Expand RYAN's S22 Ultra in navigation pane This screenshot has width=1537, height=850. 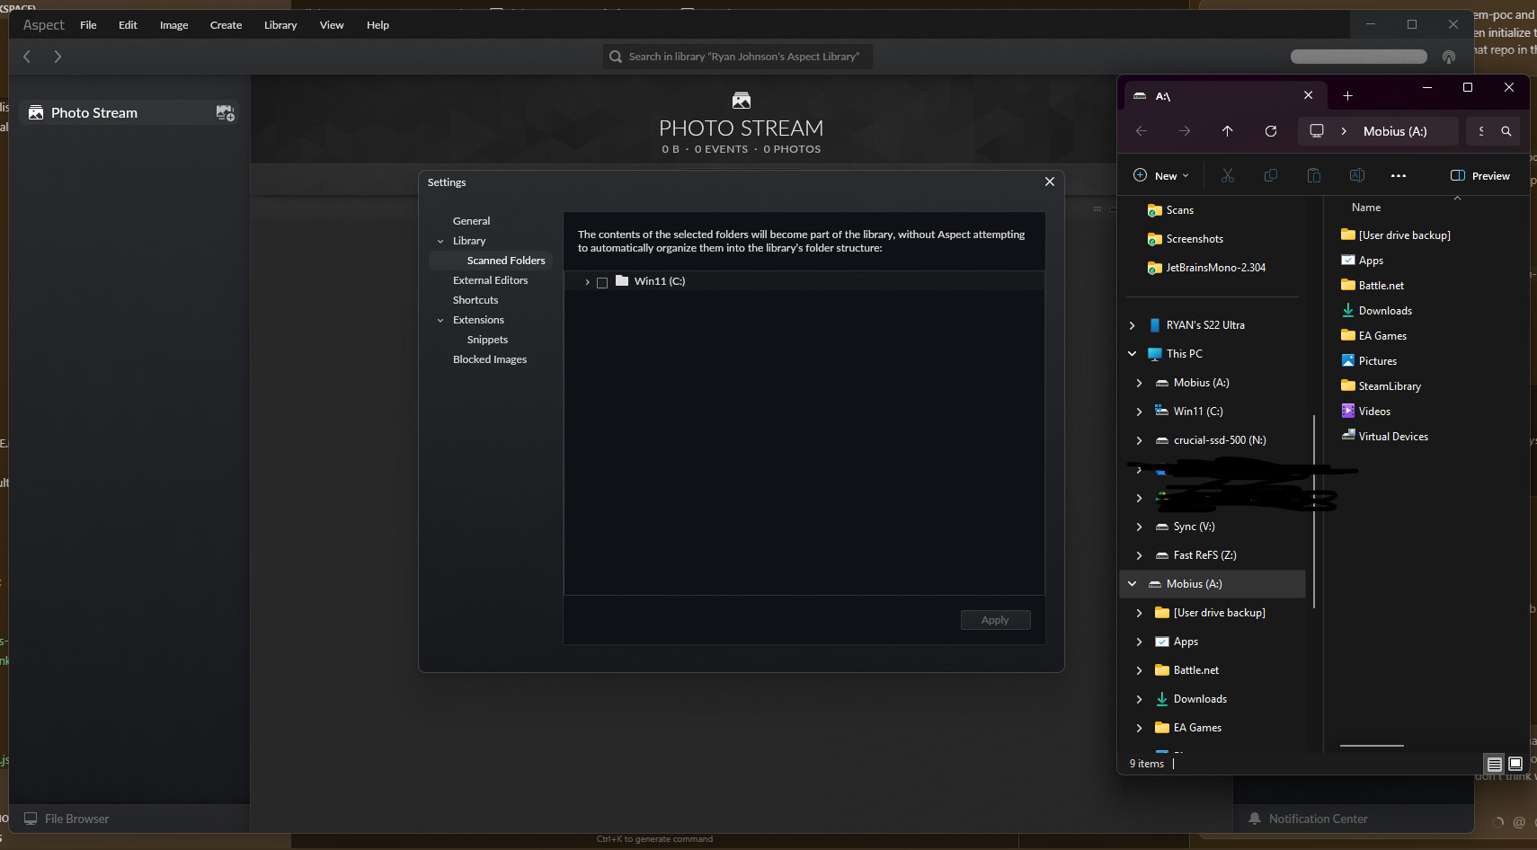click(x=1132, y=325)
